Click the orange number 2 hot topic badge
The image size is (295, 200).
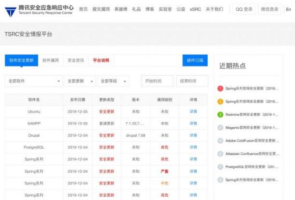click(220, 101)
